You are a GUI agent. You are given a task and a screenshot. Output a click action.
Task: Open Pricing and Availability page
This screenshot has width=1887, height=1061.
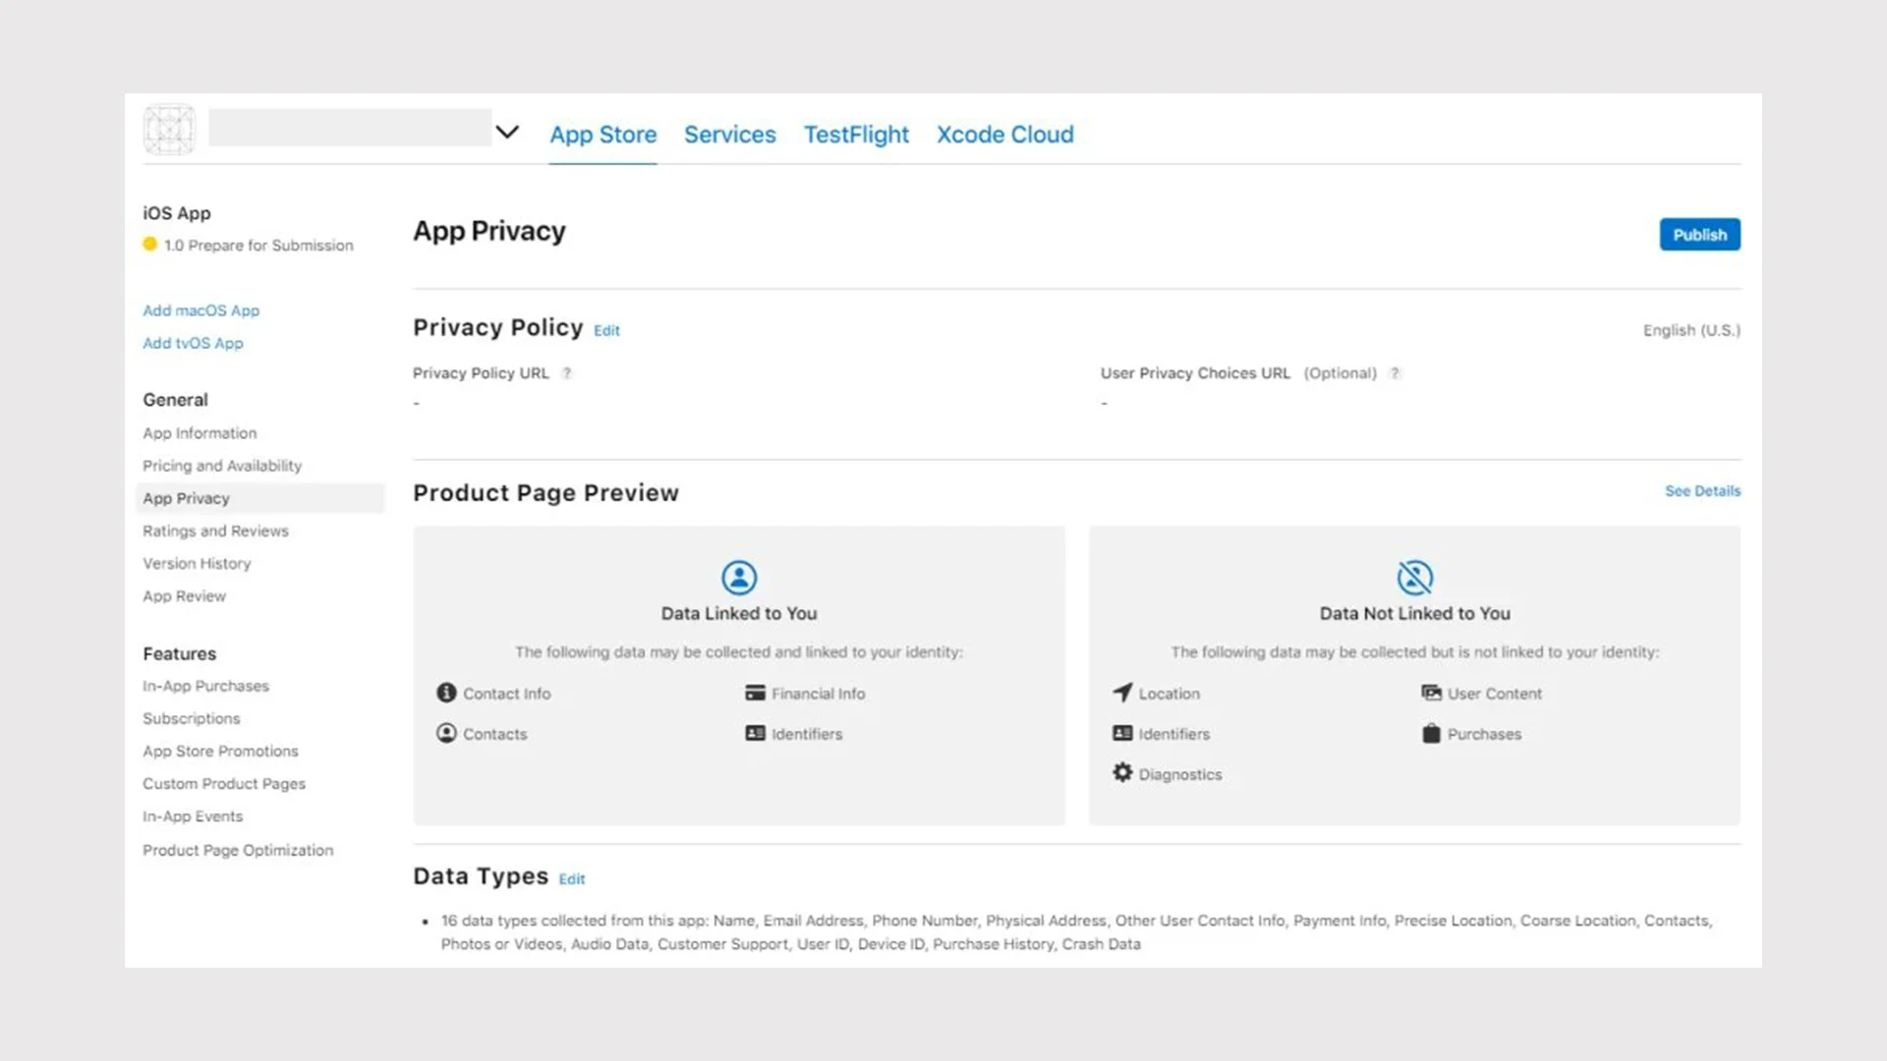click(222, 466)
